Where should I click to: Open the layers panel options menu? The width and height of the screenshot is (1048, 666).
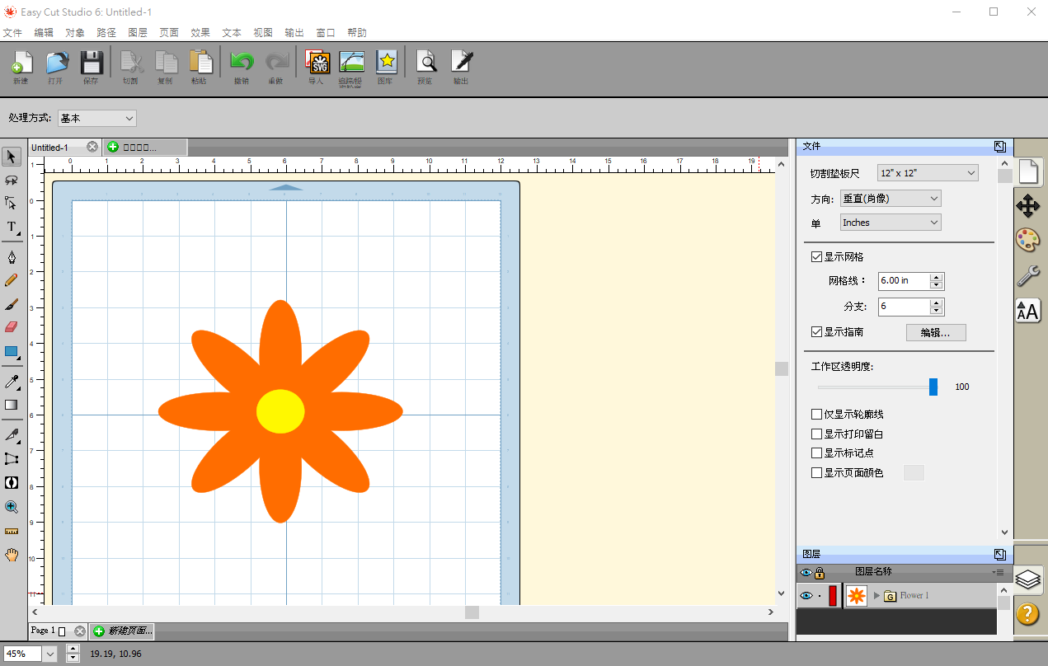pos(999,572)
